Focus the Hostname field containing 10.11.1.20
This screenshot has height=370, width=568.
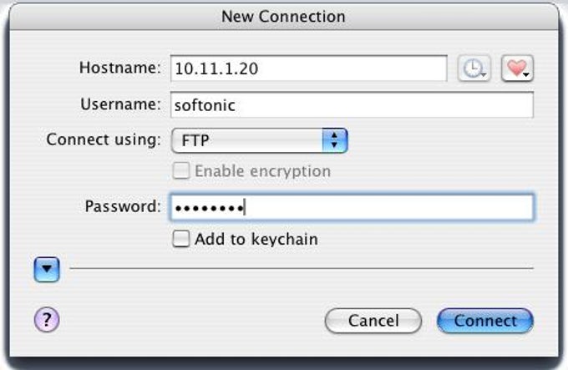tap(308, 68)
